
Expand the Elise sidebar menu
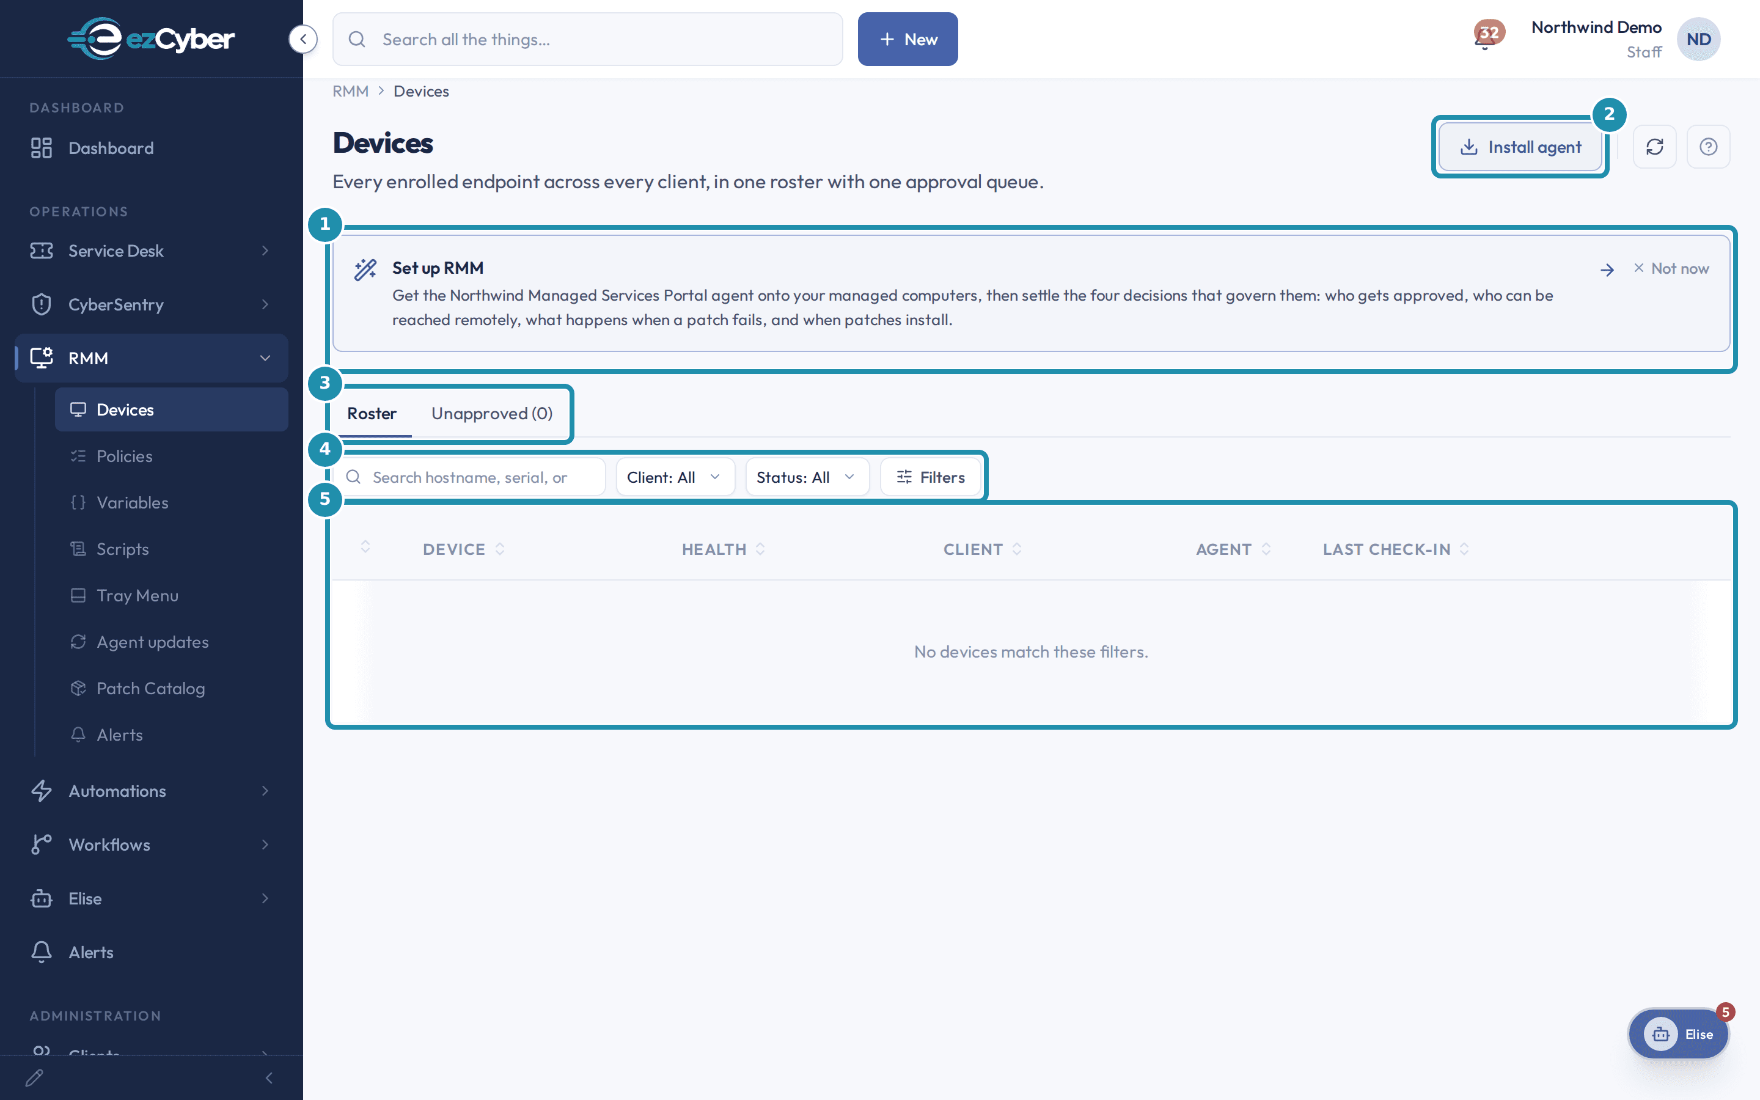[x=152, y=898]
